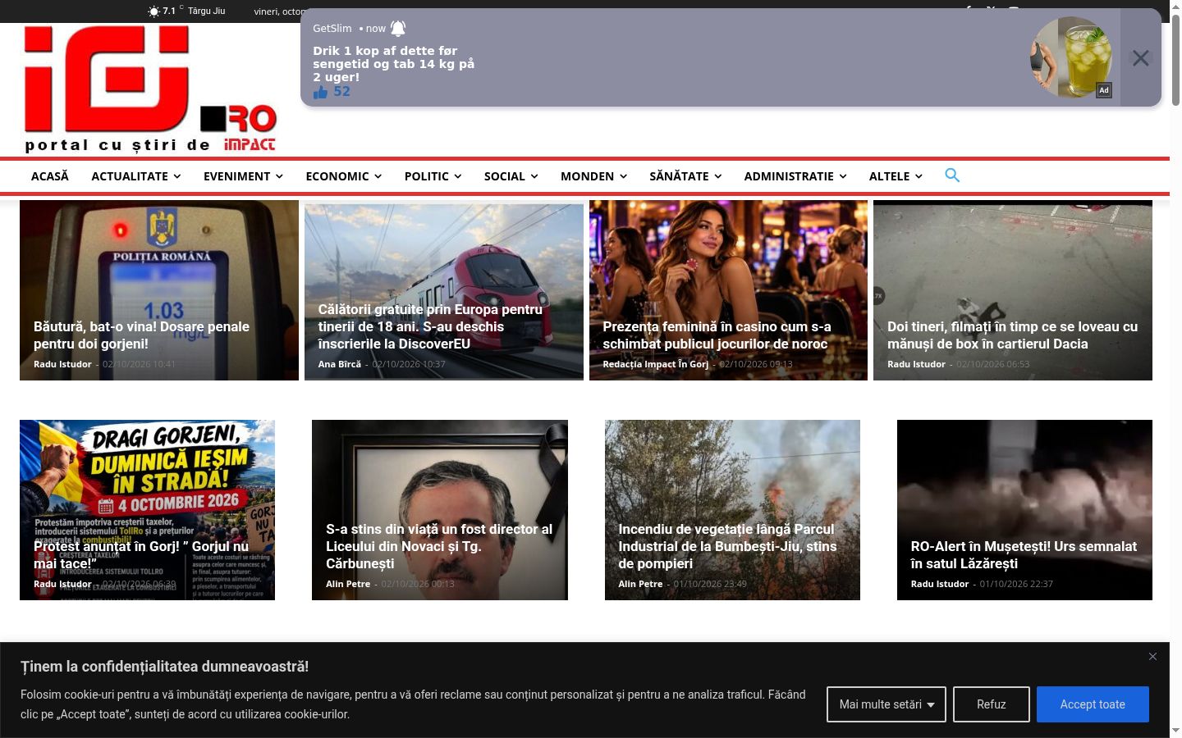Click the thumbs-up like icon in ad
This screenshot has height=738, width=1182.
(x=320, y=92)
